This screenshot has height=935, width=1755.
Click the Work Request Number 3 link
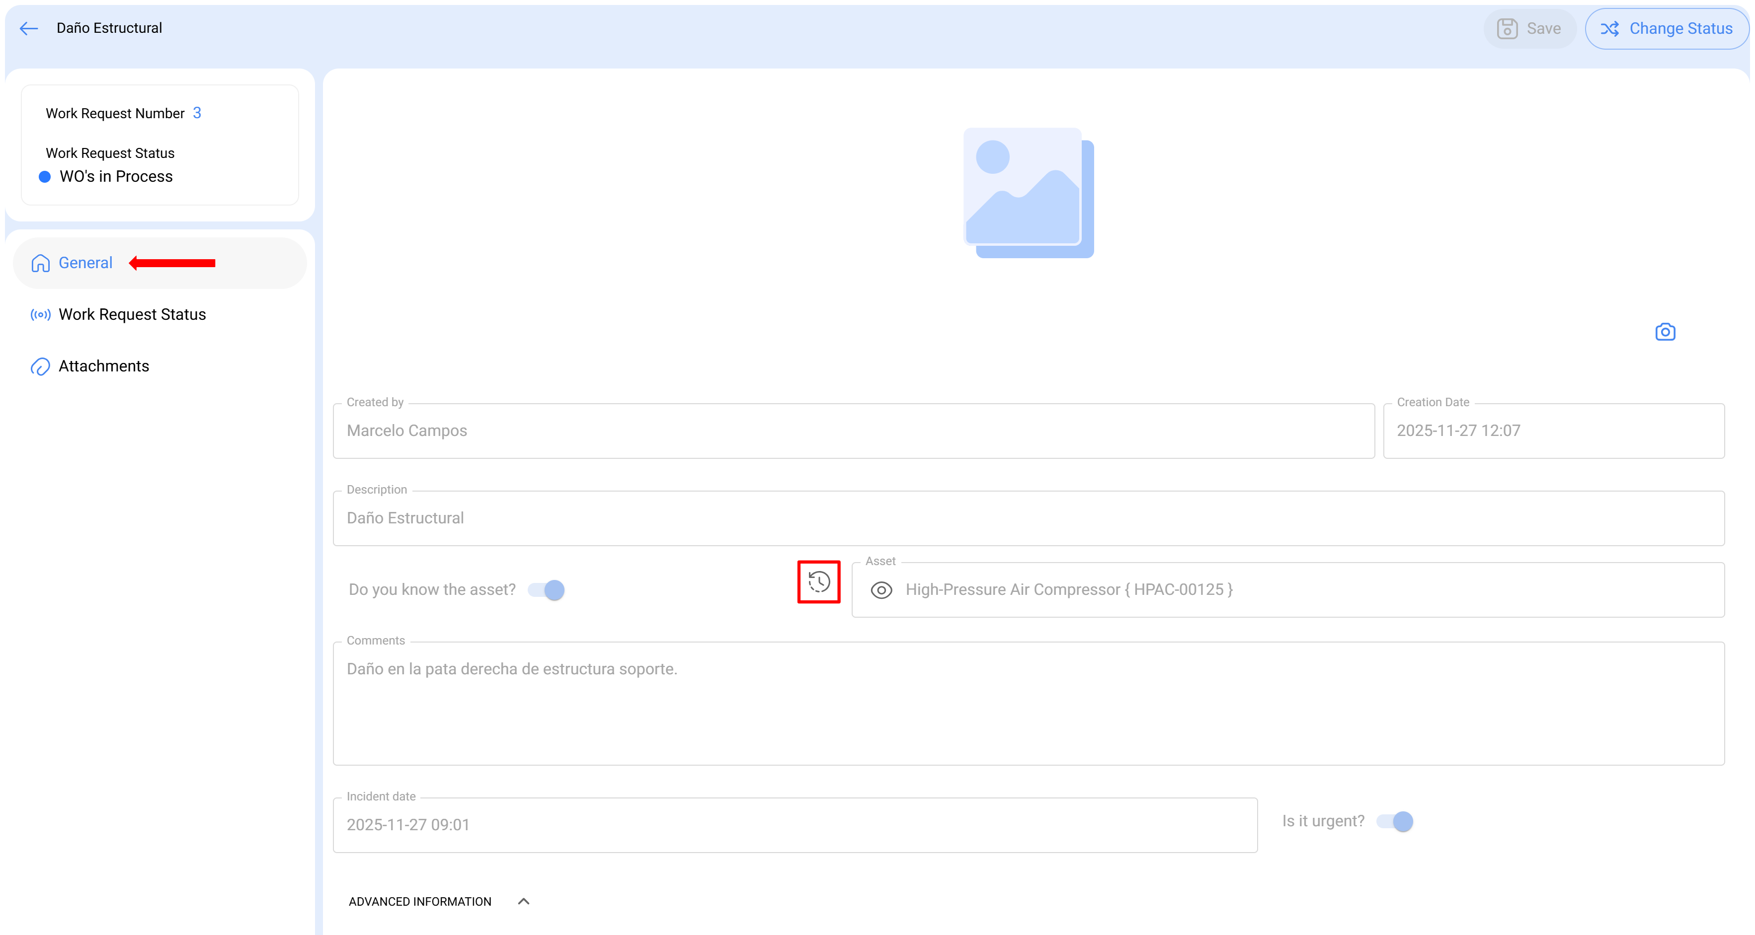(197, 113)
